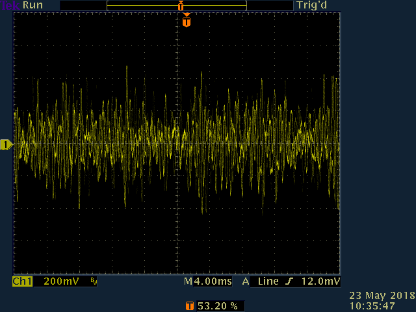Click the 53.20 % trigger position readout
The width and height of the screenshot is (416, 312).
218,306
